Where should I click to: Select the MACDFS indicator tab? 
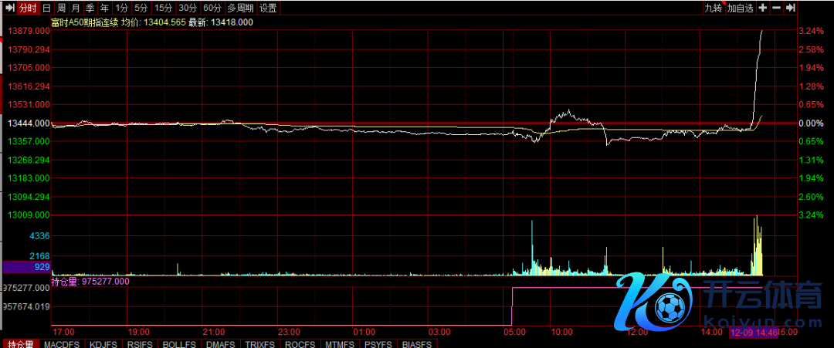coord(62,343)
